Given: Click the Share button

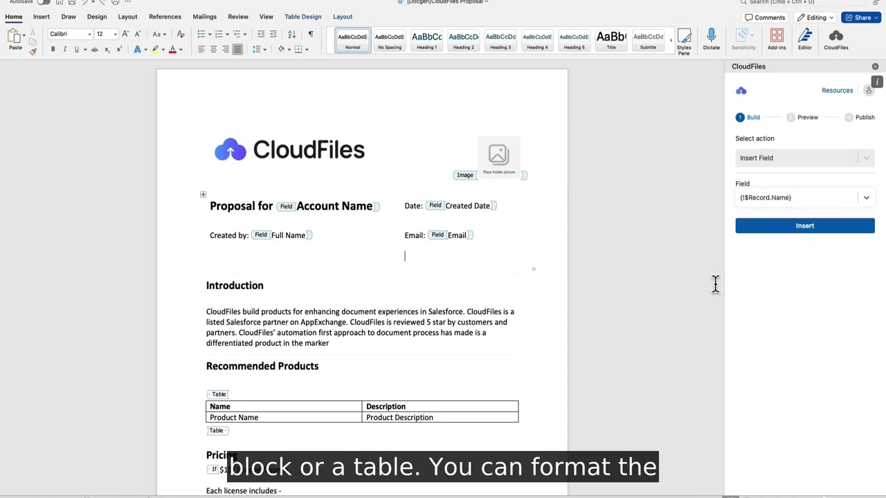Looking at the screenshot, I should 862,17.
